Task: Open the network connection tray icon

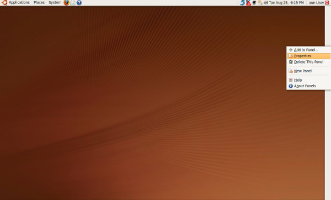Action: coord(254,3)
